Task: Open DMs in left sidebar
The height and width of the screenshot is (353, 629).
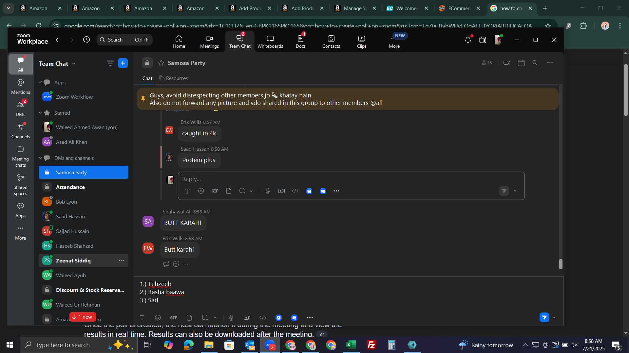Action: (x=20, y=109)
